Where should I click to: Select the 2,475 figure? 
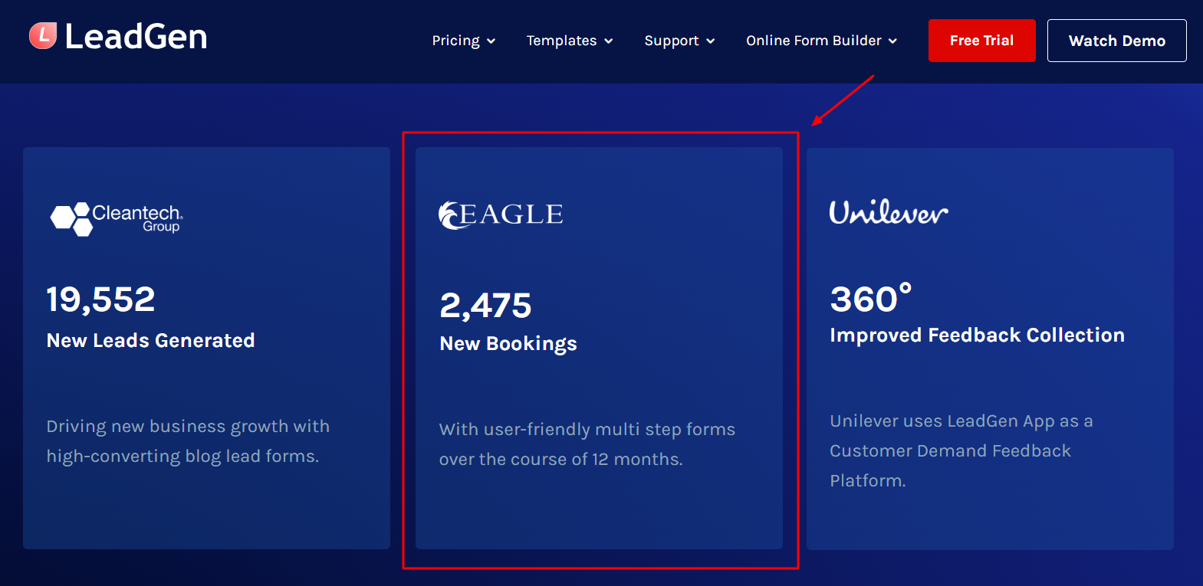tap(485, 306)
